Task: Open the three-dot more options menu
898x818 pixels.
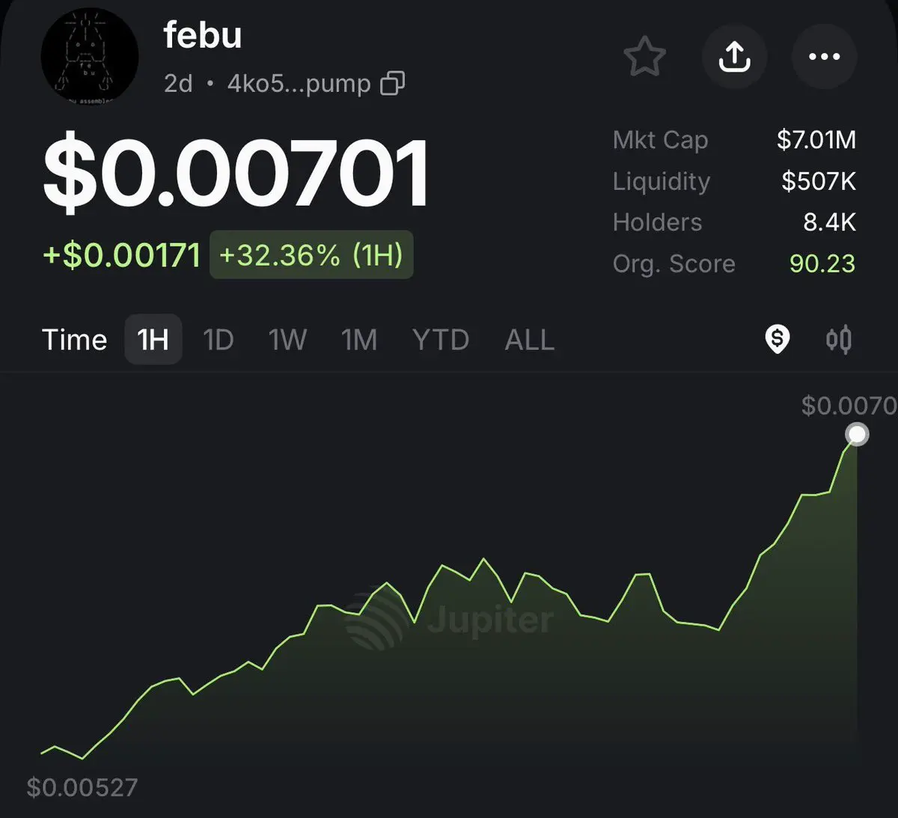Action: tap(825, 57)
